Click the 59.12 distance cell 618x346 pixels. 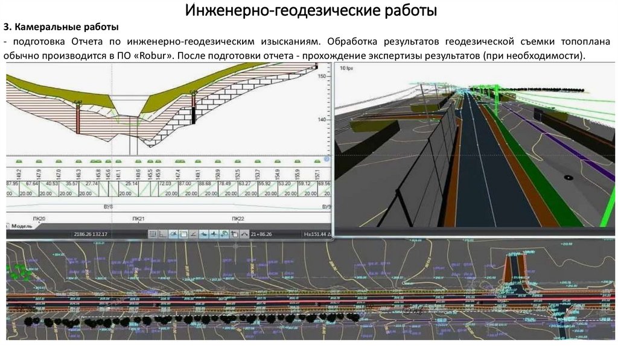click(x=304, y=183)
